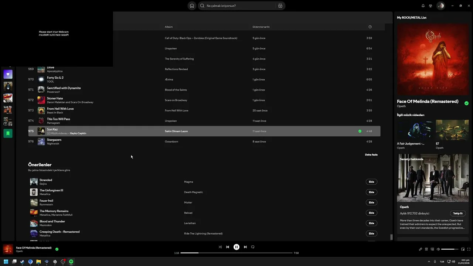This screenshot has width=473, height=266.
Task: Open the play queue icon
Action: point(426,249)
